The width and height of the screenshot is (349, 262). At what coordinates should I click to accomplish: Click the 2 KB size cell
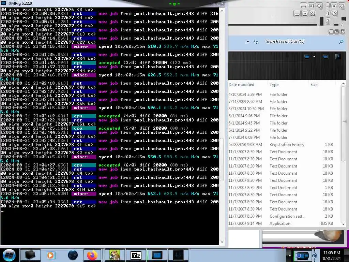[x=329, y=216]
